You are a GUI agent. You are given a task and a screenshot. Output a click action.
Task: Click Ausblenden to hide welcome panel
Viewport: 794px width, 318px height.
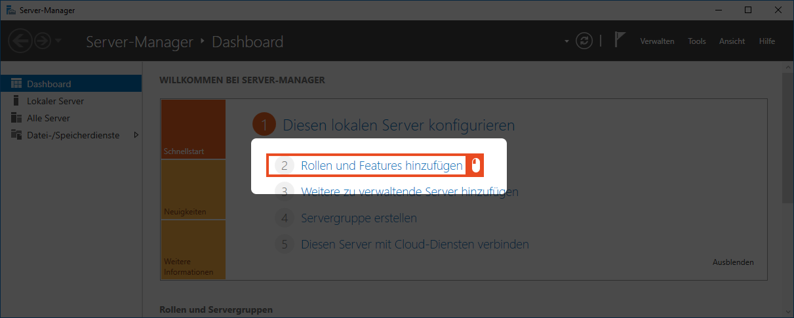732,262
